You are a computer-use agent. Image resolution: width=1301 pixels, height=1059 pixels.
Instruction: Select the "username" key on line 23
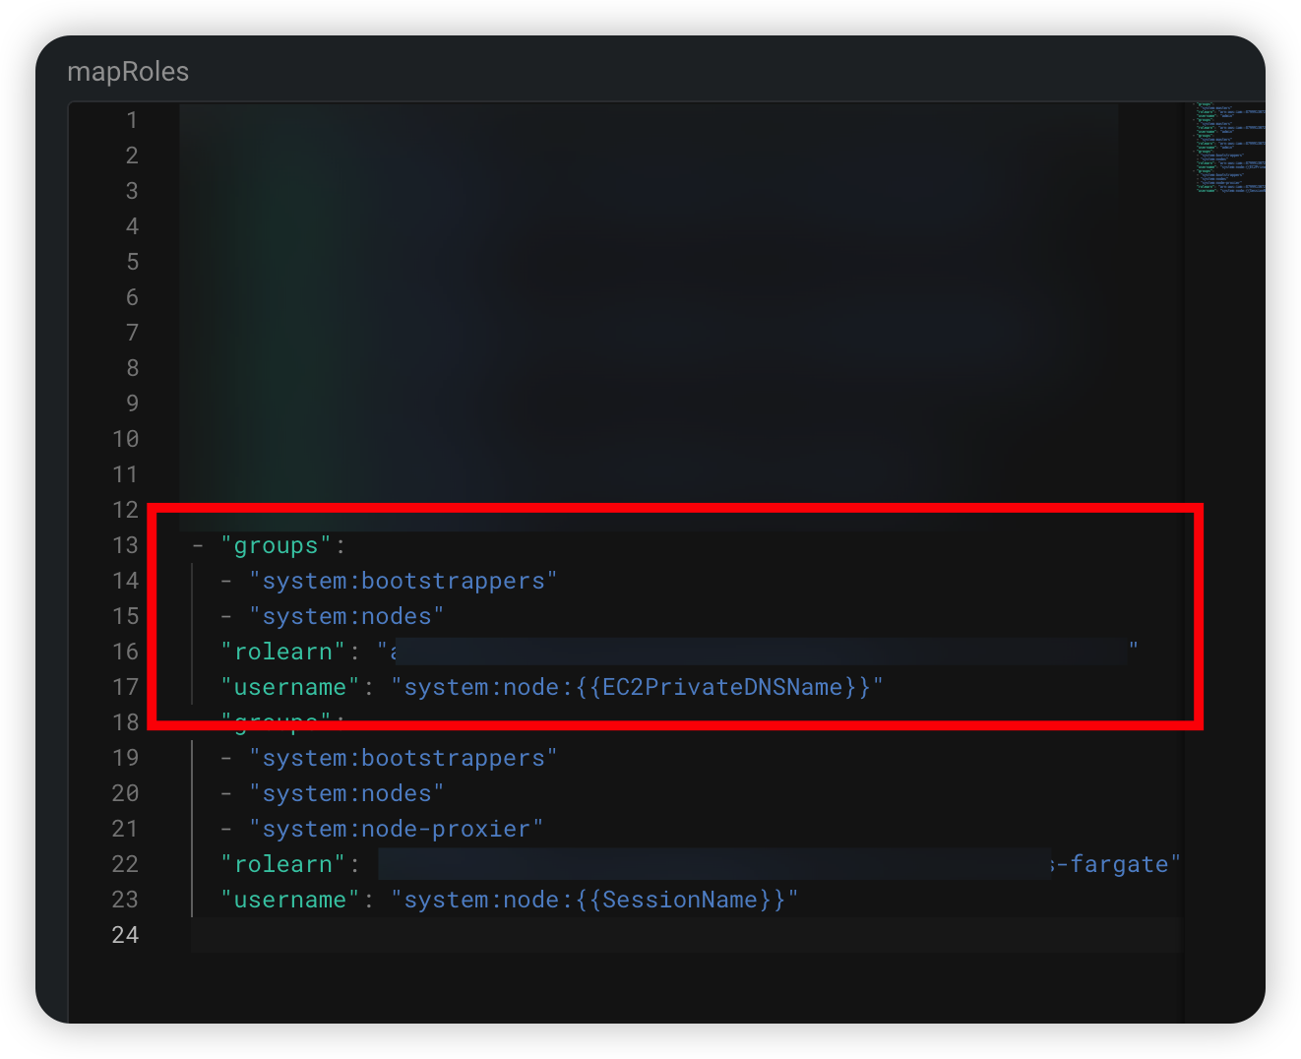[x=288, y=899]
